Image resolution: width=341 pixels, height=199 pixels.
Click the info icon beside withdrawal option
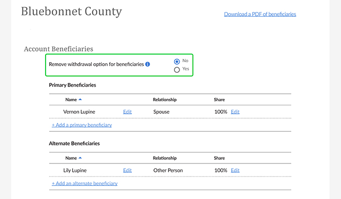click(147, 64)
